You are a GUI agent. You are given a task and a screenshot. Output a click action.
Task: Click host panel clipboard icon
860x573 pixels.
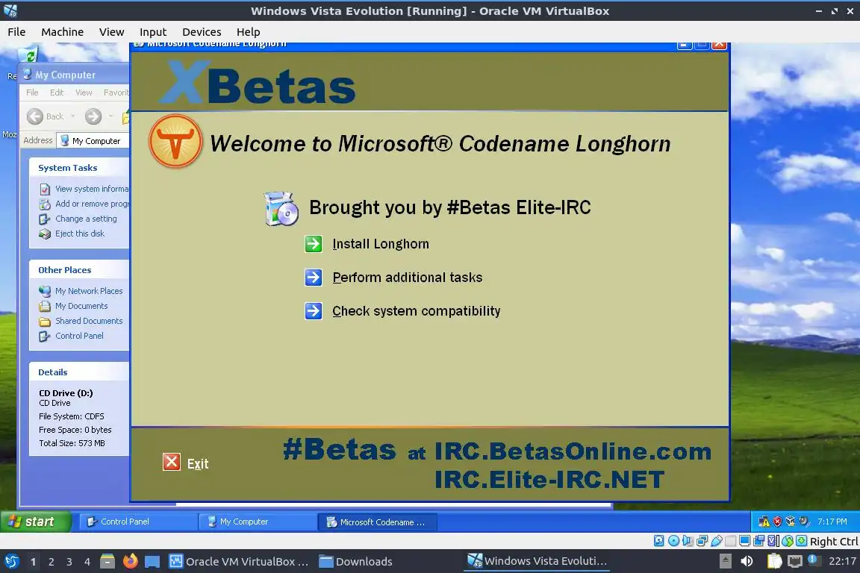point(775,561)
